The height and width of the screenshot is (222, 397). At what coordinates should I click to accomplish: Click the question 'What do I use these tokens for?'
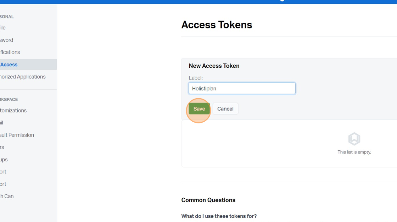tap(219, 216)
